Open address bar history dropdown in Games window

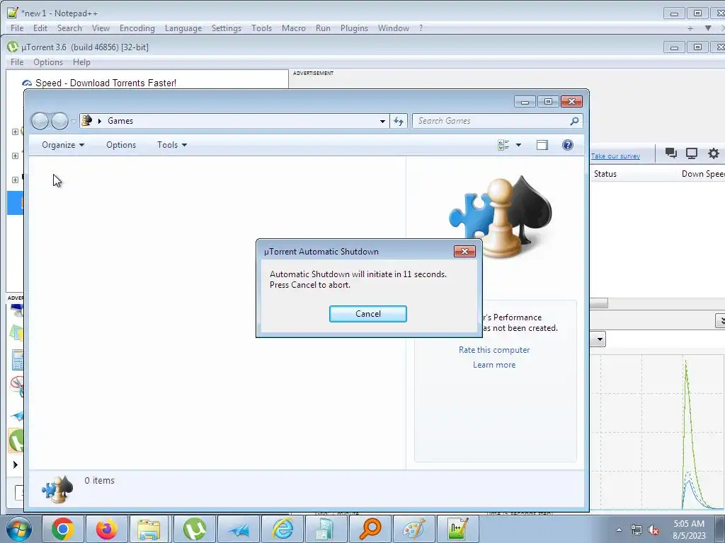(382, 121)
